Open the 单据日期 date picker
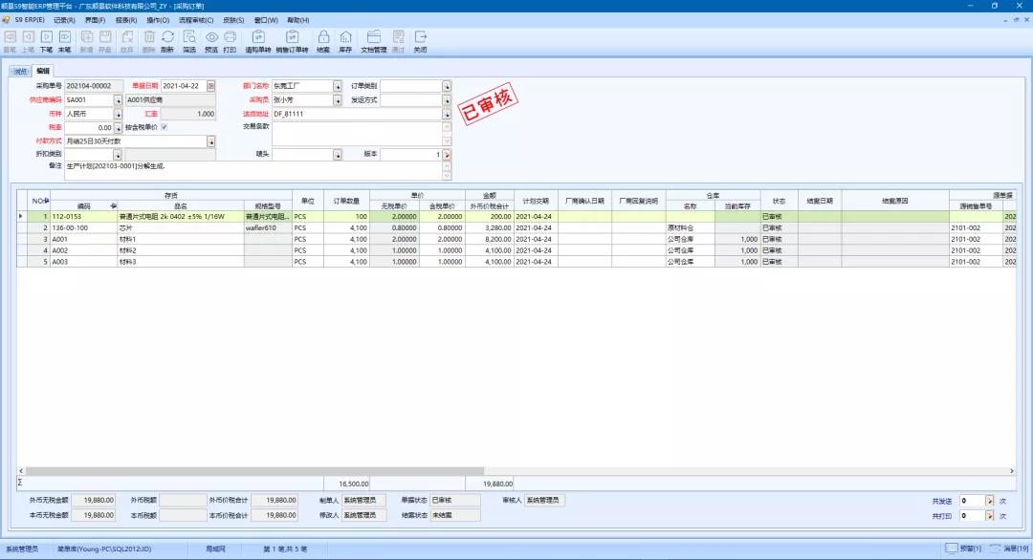 tap(211, 86)
